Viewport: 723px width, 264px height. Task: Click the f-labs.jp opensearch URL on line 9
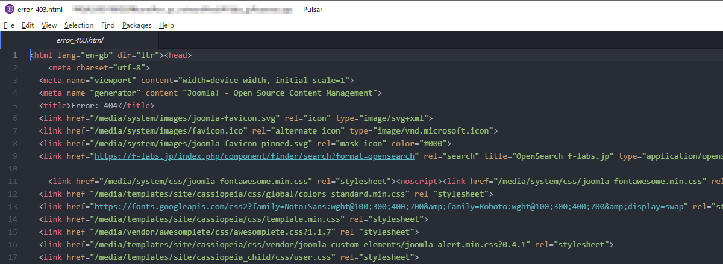(254, 156)
